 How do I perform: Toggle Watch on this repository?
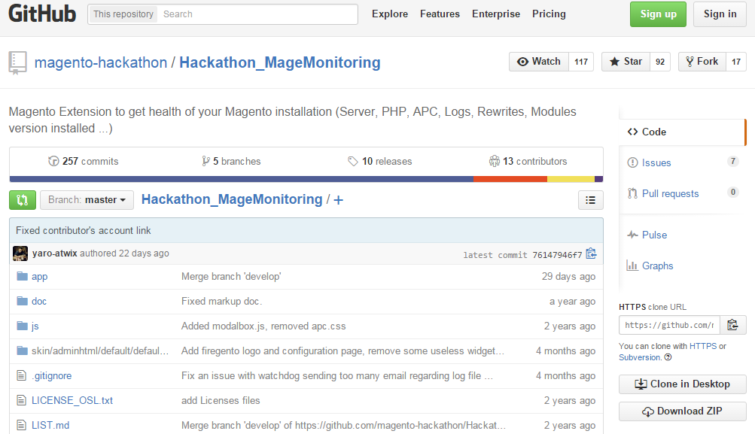(539, 62)
